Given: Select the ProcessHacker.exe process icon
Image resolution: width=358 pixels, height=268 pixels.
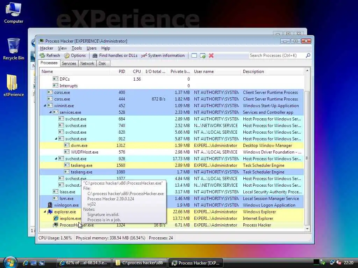Looking at the screenshot, I should pos(56,225).
